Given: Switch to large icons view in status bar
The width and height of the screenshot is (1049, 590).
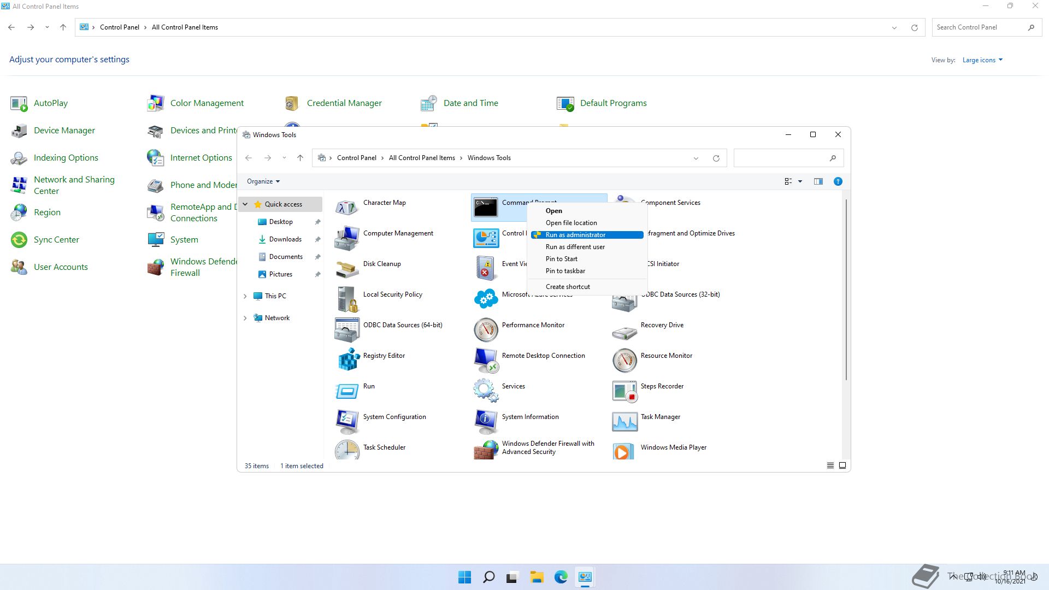Looking at the screenshot, I should 842,465.
